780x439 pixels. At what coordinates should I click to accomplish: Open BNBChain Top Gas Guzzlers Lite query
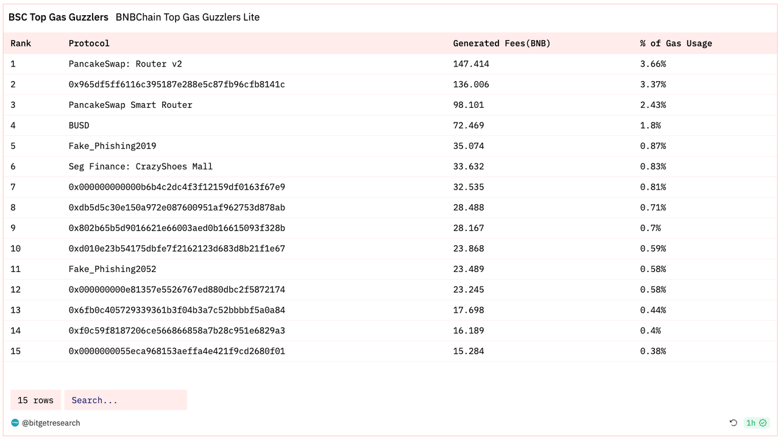[x=188, y=17]
